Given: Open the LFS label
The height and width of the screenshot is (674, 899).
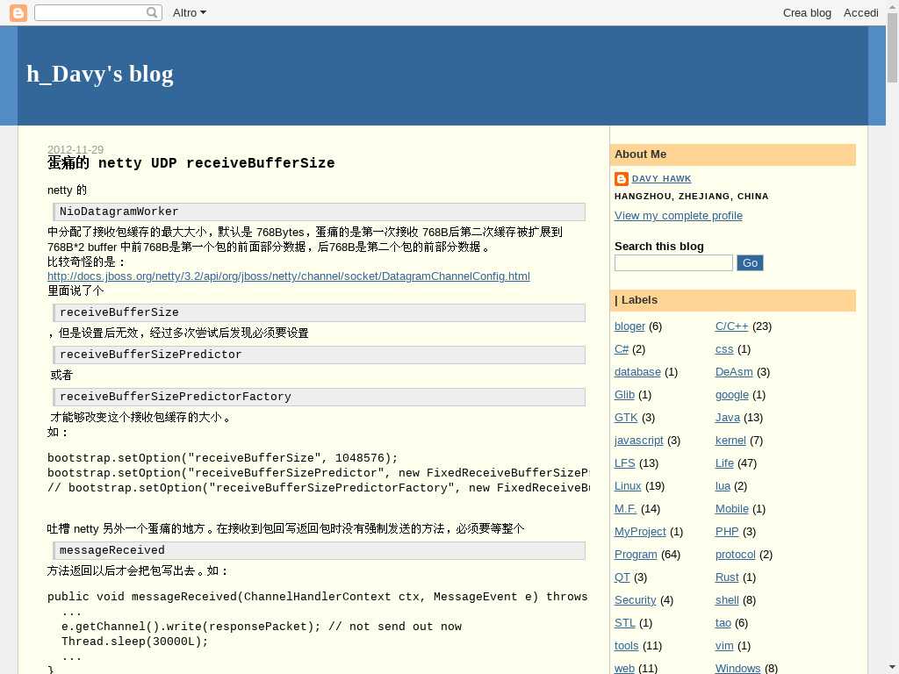Looking at the screenshot, I should click(x=624, y=463).
